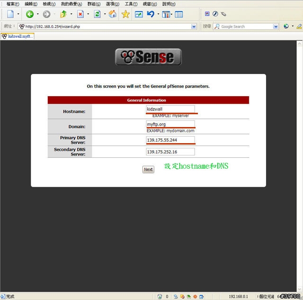Image resolution: width=303 pixels, height=300 pixels.
Task: Open refresh dropdown arrow
Action: (105, 14)
